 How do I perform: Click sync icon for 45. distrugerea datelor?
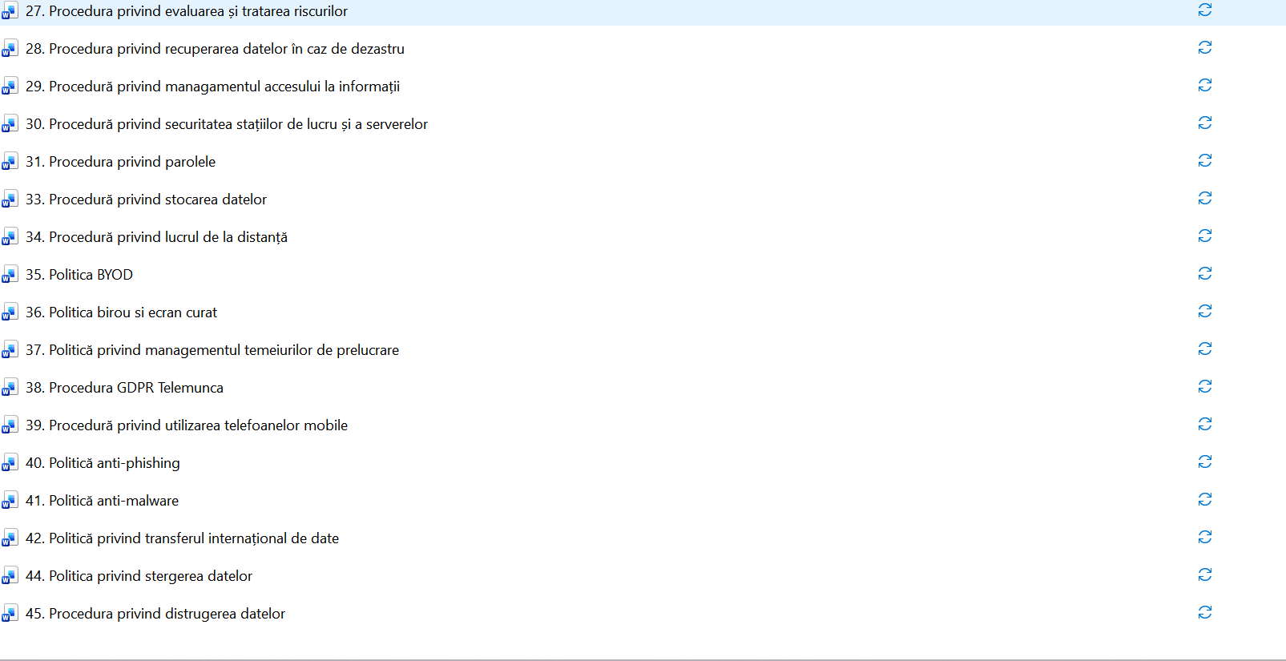(1204, 612)
